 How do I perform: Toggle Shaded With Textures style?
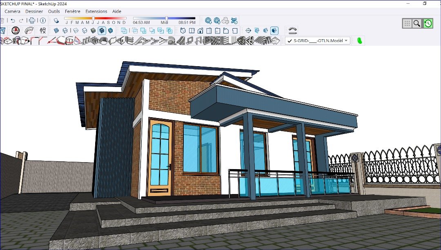click(x=102, y=31)
